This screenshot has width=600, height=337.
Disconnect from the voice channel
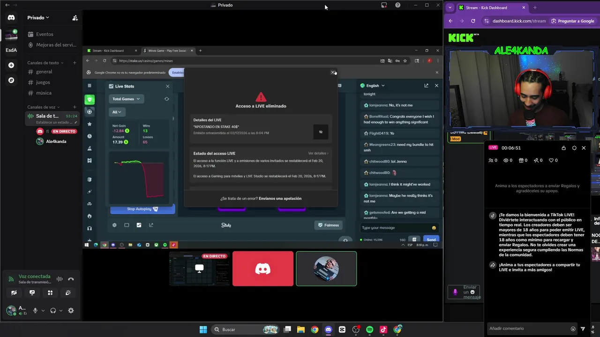pos(71,279)
